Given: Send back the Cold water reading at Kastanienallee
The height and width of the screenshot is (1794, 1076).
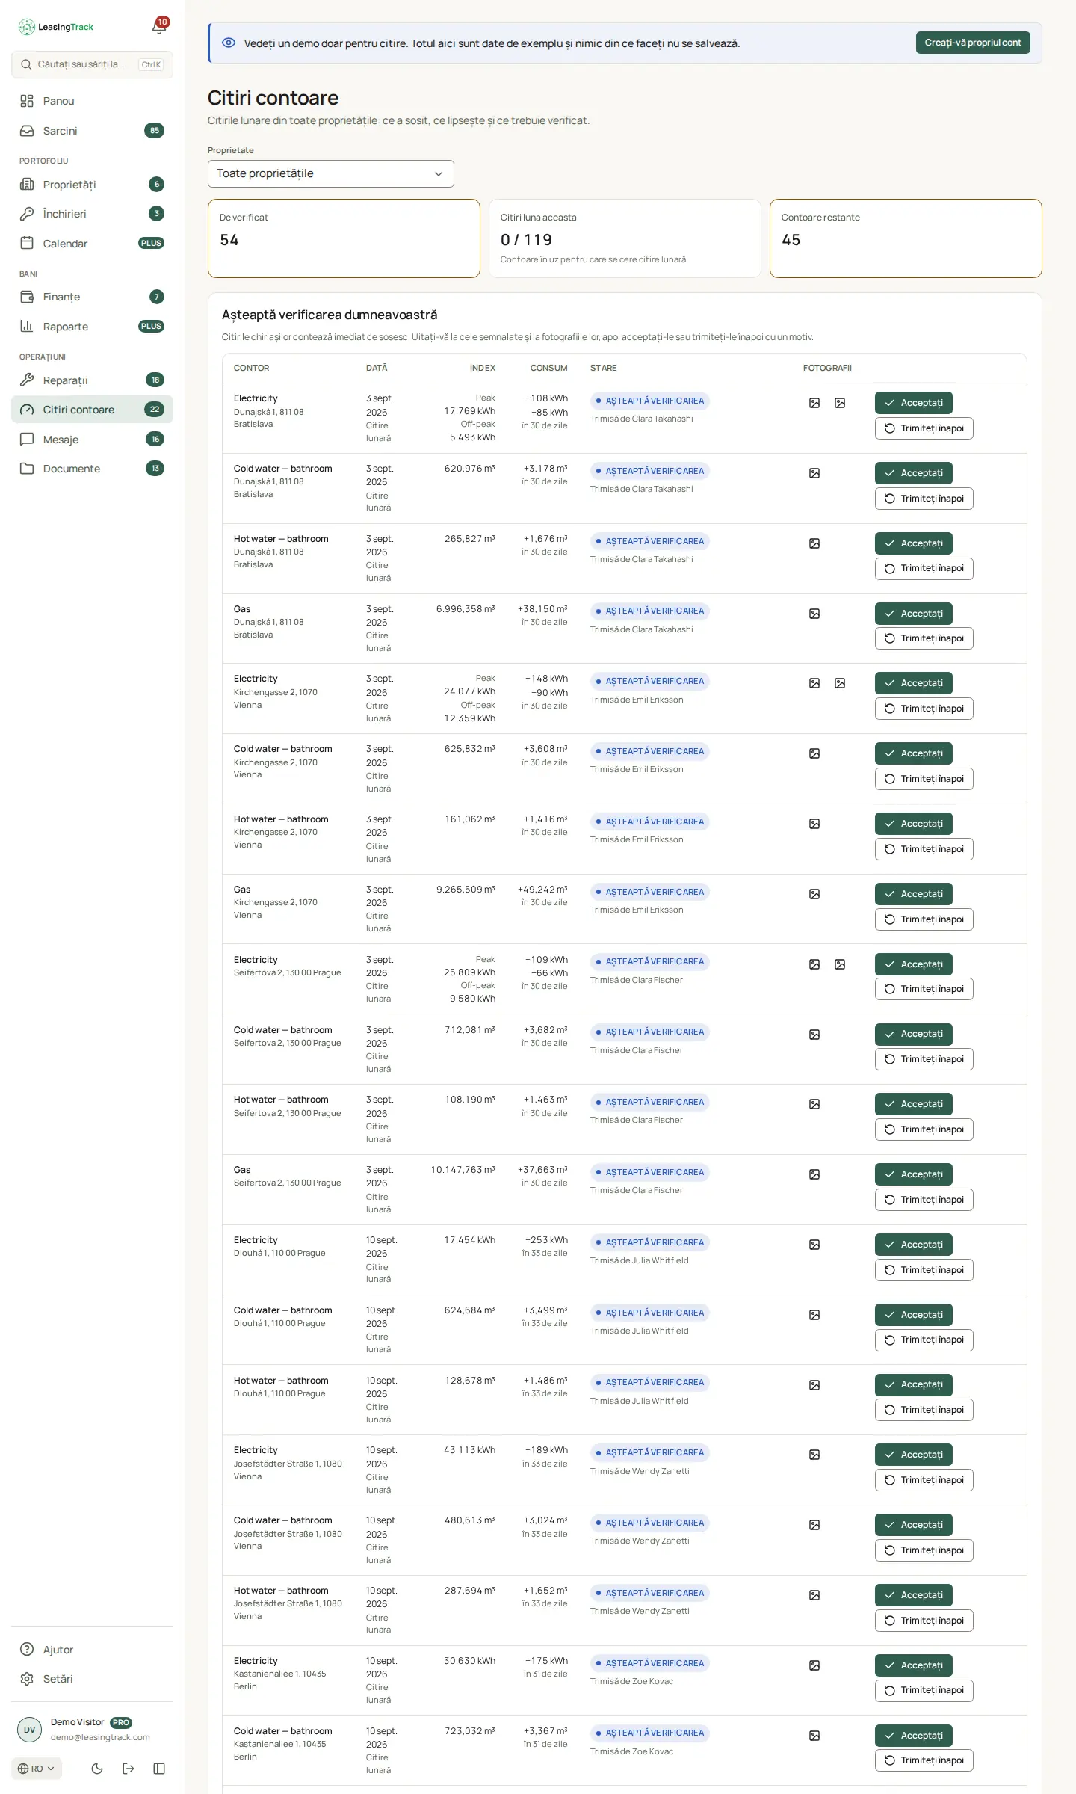Looking at the screenshot, I should (x=924, y=1760).
